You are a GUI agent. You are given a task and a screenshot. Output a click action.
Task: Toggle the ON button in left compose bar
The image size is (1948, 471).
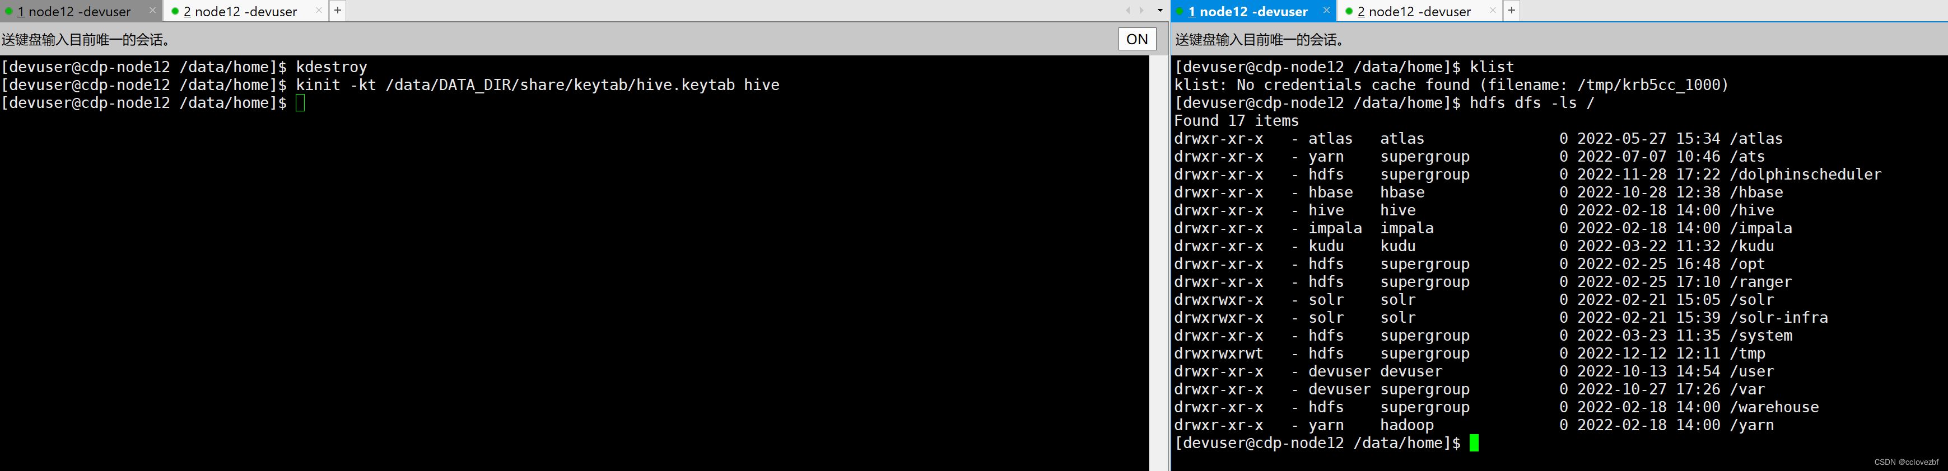(1136, 39)
